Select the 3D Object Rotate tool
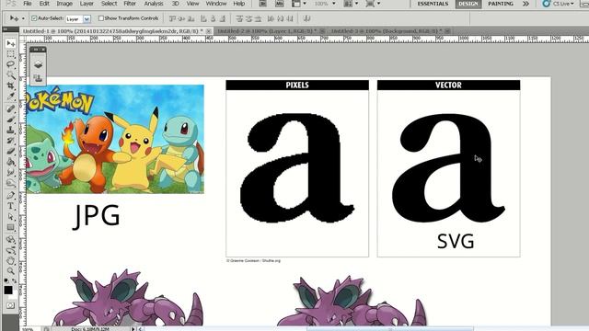The width and height of the screenshot is (589, 331). tap(10, 239)
